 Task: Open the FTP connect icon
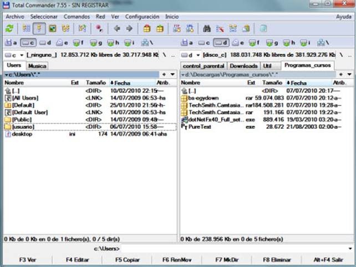click(177, 28)
